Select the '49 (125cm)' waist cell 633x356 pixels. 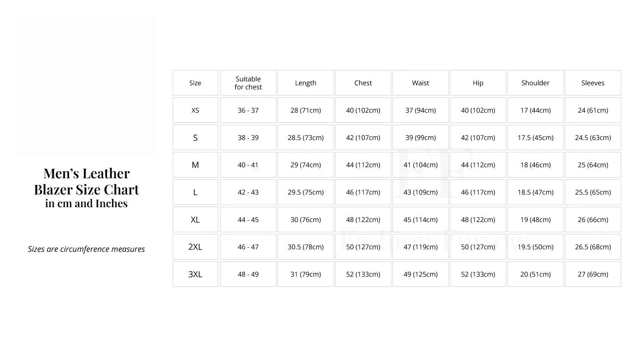coord(420,274)
